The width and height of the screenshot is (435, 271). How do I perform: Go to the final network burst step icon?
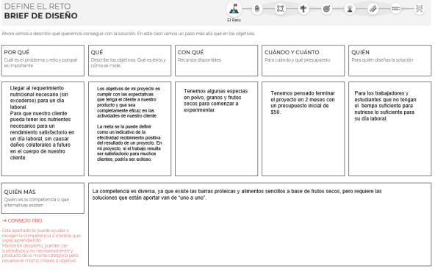point(419,9)
